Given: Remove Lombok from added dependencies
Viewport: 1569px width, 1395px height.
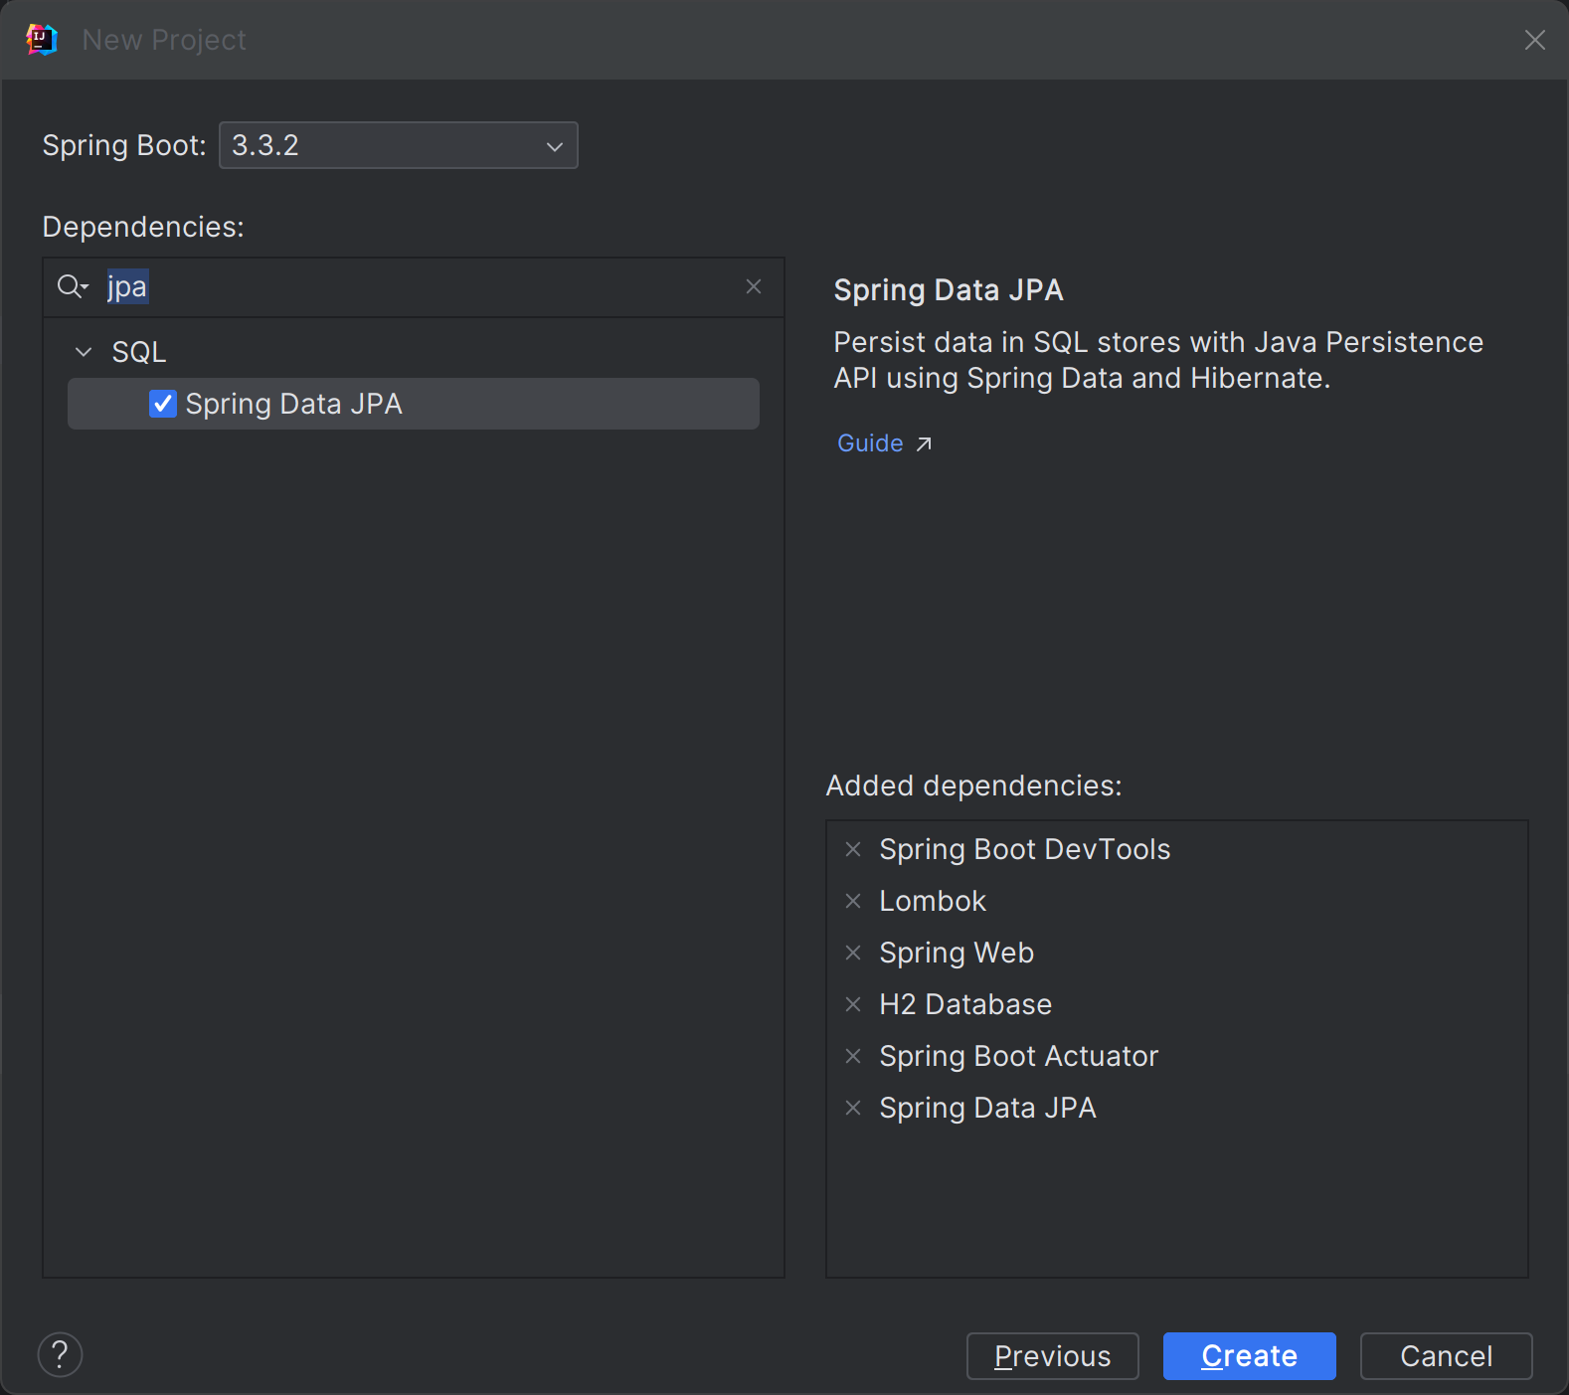Looking at the screenshot, I should (853, 901).
